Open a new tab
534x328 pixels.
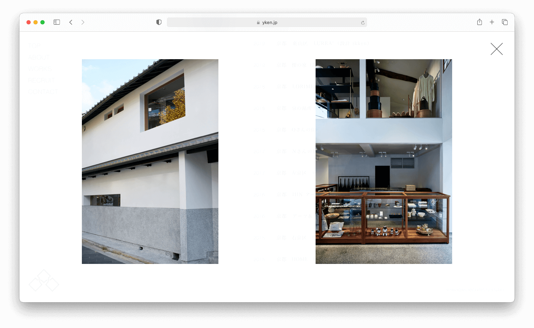tap(492, 22)
